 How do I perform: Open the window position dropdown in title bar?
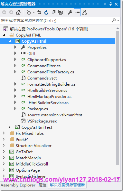pyautogui.click(x=105, y=4)
